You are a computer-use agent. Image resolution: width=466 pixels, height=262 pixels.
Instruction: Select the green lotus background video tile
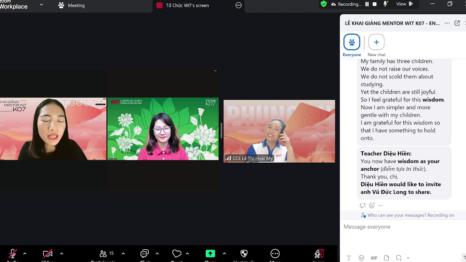(x=163, y=129)
